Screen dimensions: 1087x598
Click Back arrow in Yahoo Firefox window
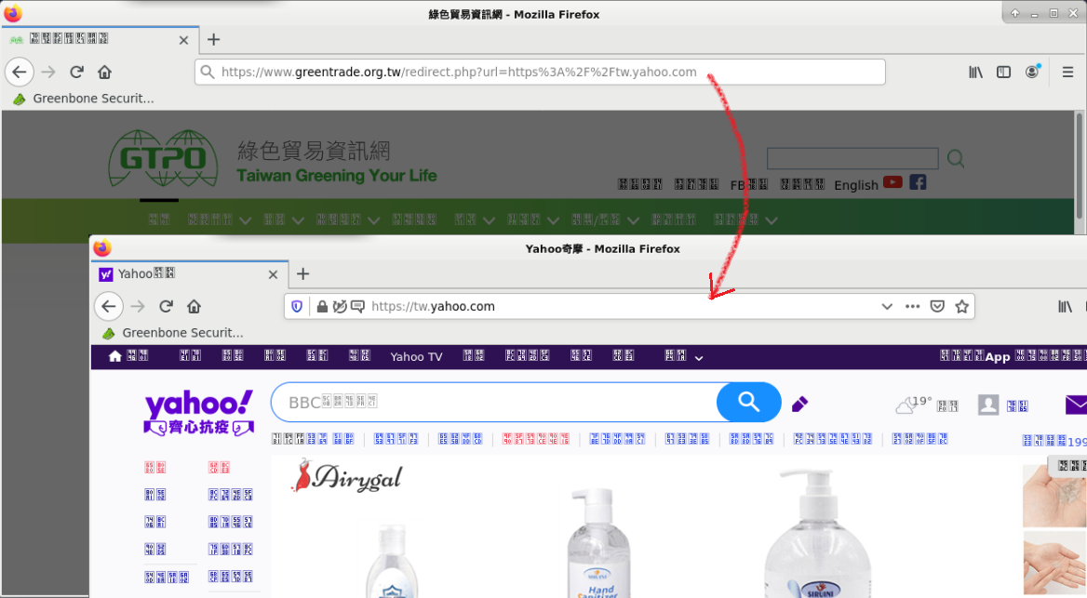109,306
